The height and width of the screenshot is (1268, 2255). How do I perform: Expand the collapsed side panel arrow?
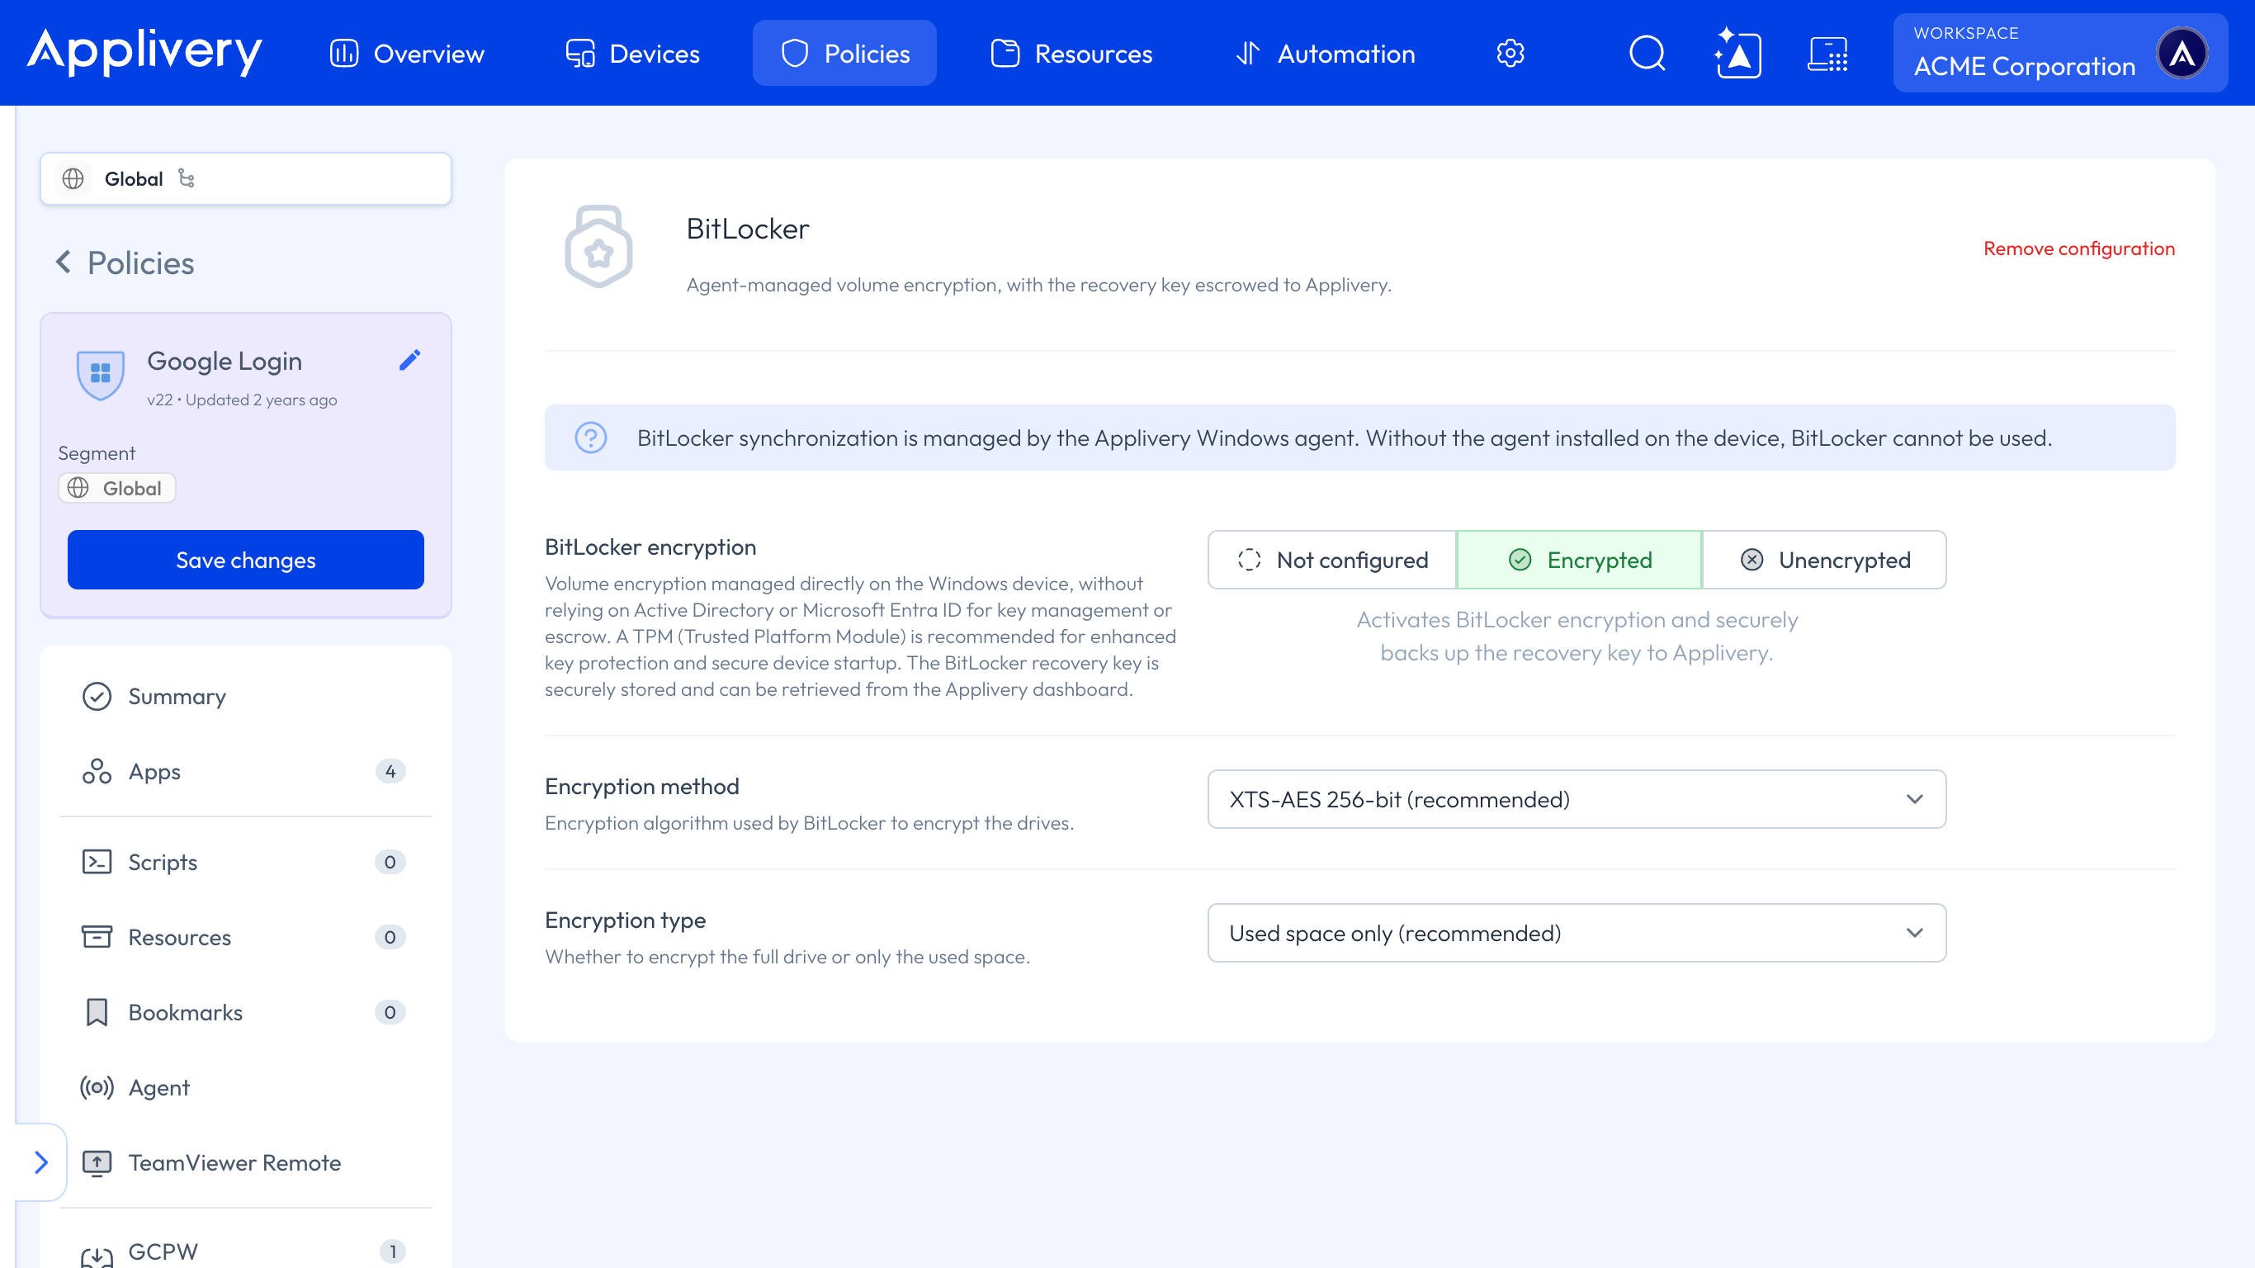pyautogui.click(x=40, y=1162)
